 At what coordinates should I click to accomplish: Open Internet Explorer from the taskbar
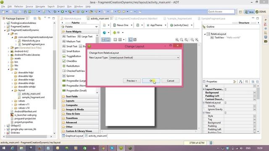click(12, 148)
